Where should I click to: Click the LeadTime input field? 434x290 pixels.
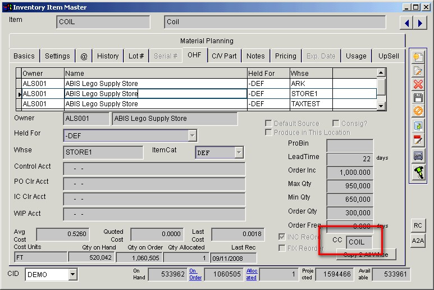click(349, 159)
